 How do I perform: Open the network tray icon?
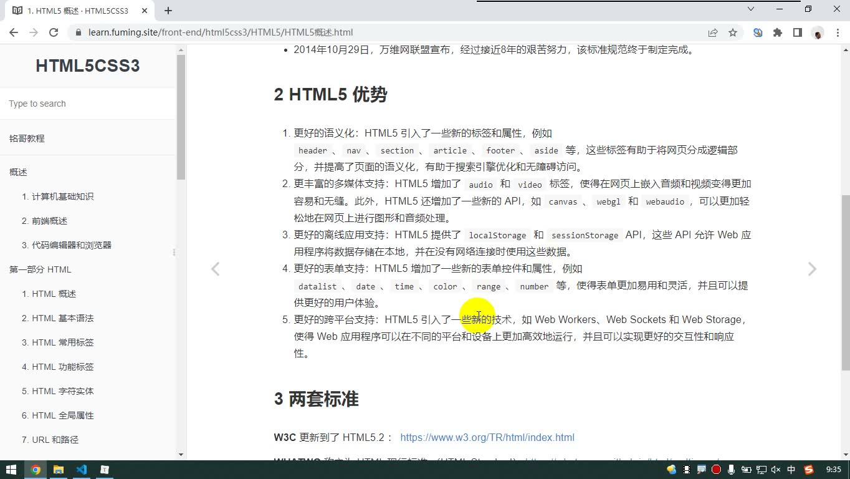pyautogui.click(x=762, y=470)
